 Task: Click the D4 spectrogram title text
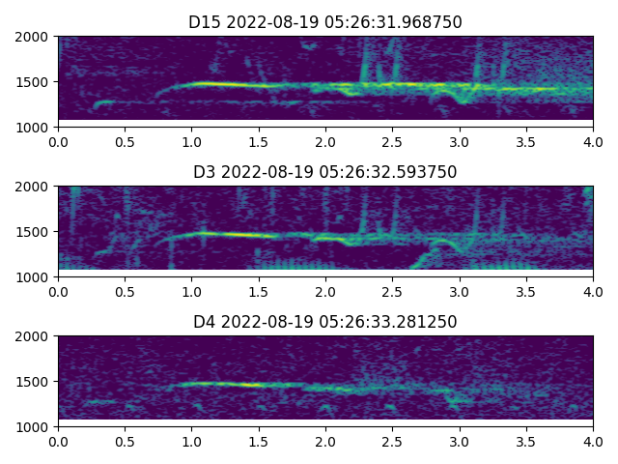coord(325,322)
